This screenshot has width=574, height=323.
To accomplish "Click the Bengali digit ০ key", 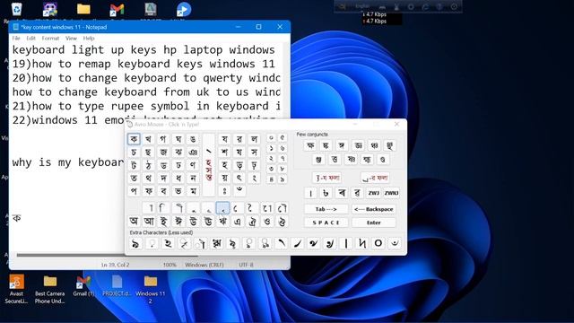I will pyautogui.click(x=271, y=137).
